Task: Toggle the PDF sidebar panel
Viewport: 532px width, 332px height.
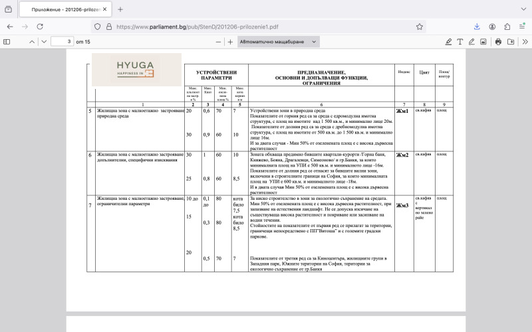Action: 7,41
